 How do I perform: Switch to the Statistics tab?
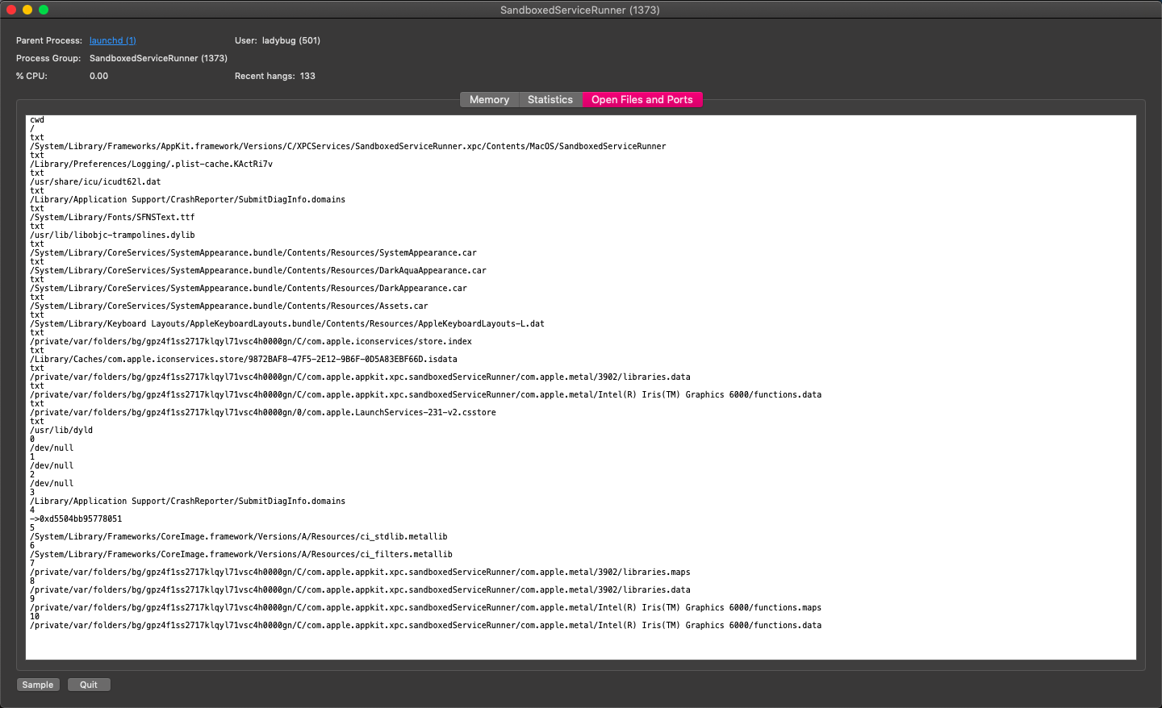tap(550, 100)
